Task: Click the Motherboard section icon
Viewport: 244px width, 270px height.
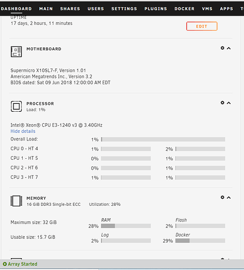Action: tap(16, 52)
